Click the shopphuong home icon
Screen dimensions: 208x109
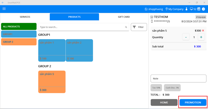(x=146, y=9)
